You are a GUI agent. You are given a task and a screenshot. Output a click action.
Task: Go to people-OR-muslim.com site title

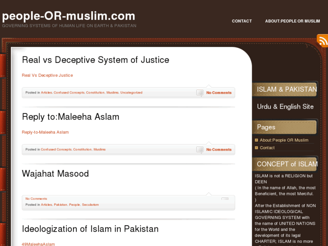69,16
